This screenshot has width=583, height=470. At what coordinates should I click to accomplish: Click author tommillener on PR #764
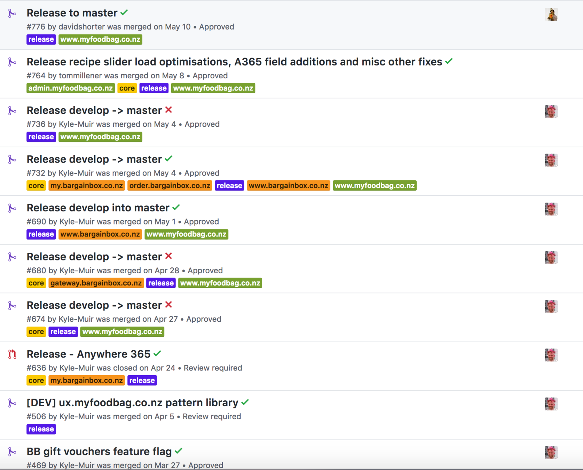click(80, 76)
